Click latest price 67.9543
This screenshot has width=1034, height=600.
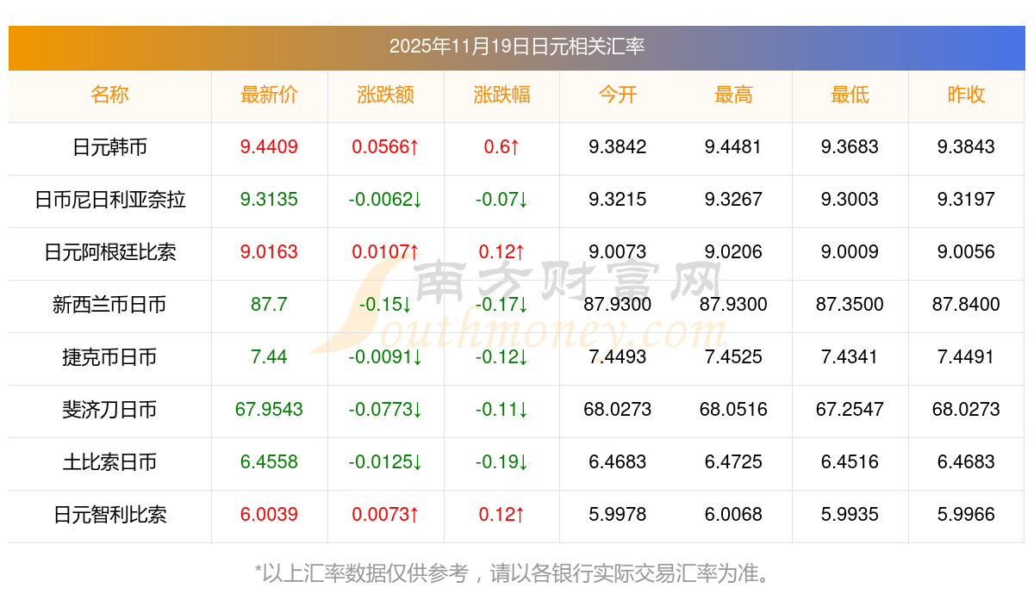(269, 410)
